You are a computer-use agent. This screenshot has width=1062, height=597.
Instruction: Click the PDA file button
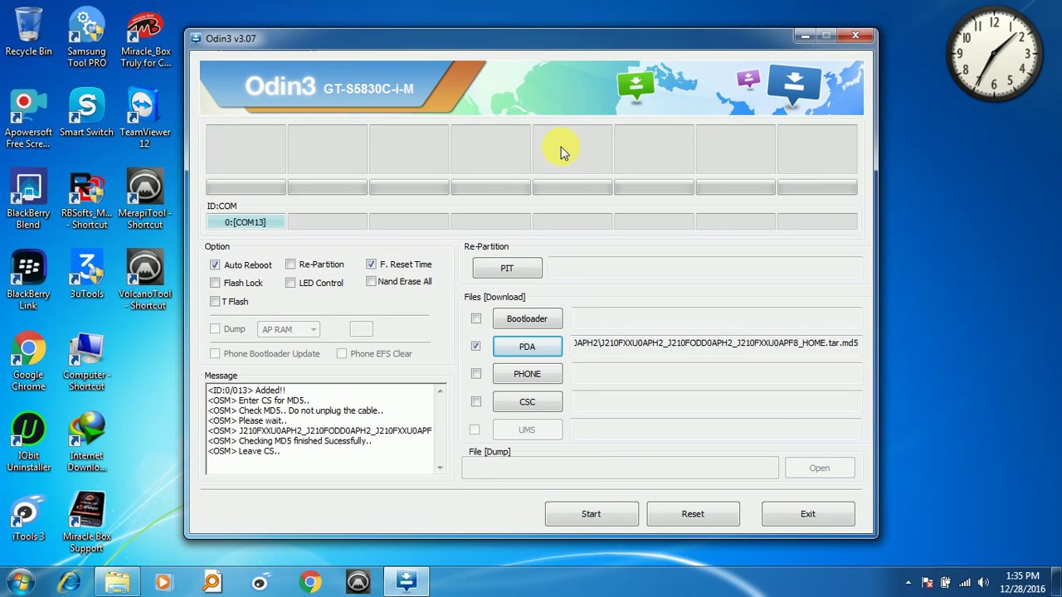[527, 347]
